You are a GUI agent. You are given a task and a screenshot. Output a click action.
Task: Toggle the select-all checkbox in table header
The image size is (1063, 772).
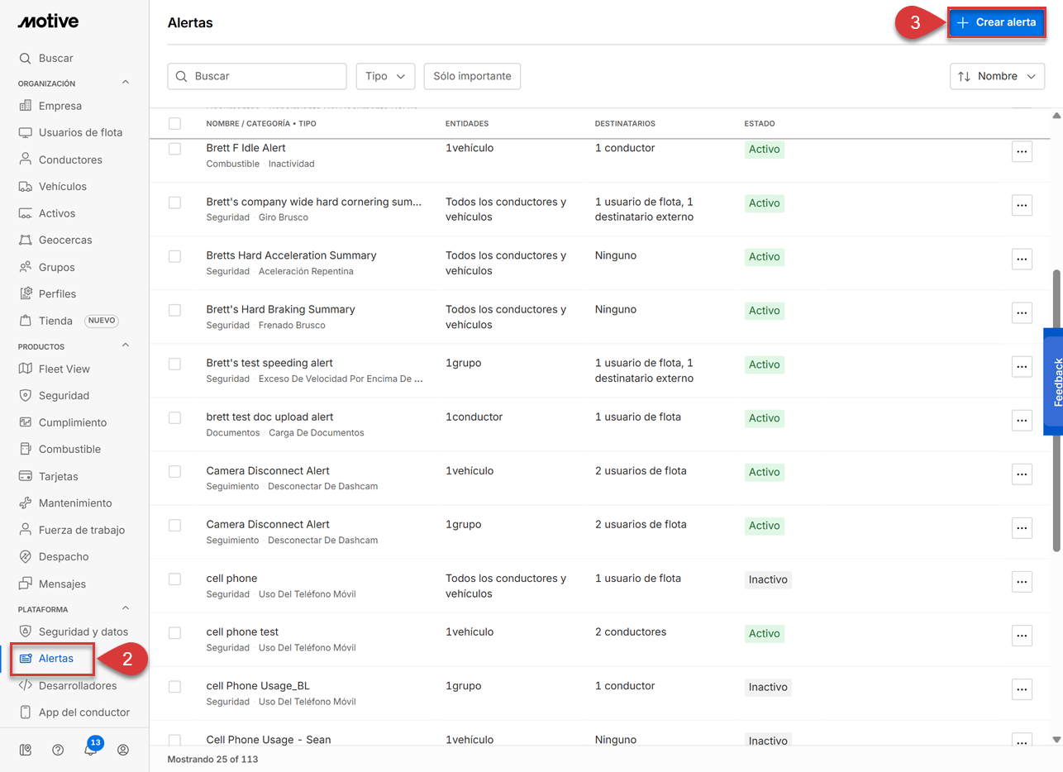pyautogui.click(x=174, y=123)
